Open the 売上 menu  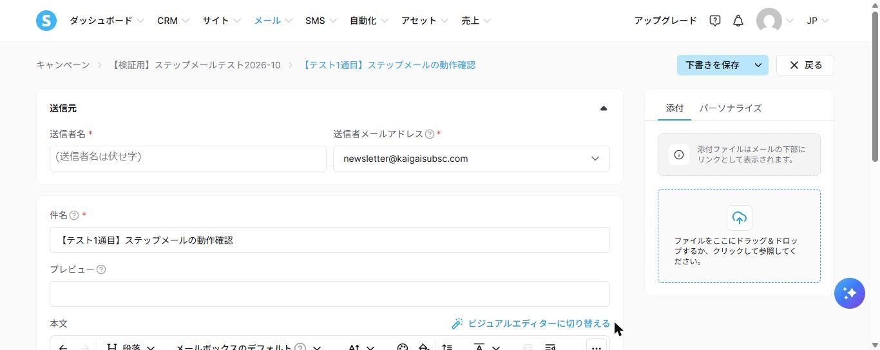point(476,21)
